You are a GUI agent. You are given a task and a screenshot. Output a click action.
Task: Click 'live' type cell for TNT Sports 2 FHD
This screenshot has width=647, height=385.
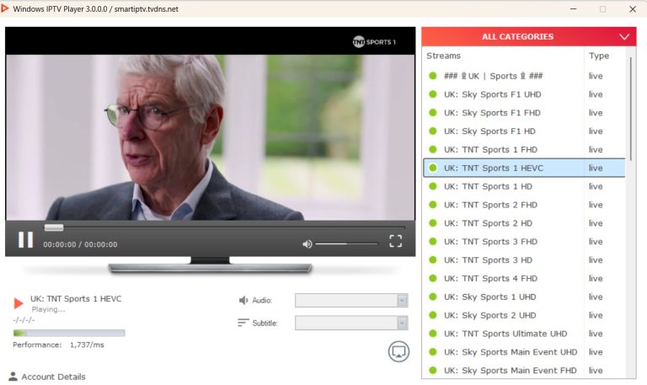(x=596, y=205)
